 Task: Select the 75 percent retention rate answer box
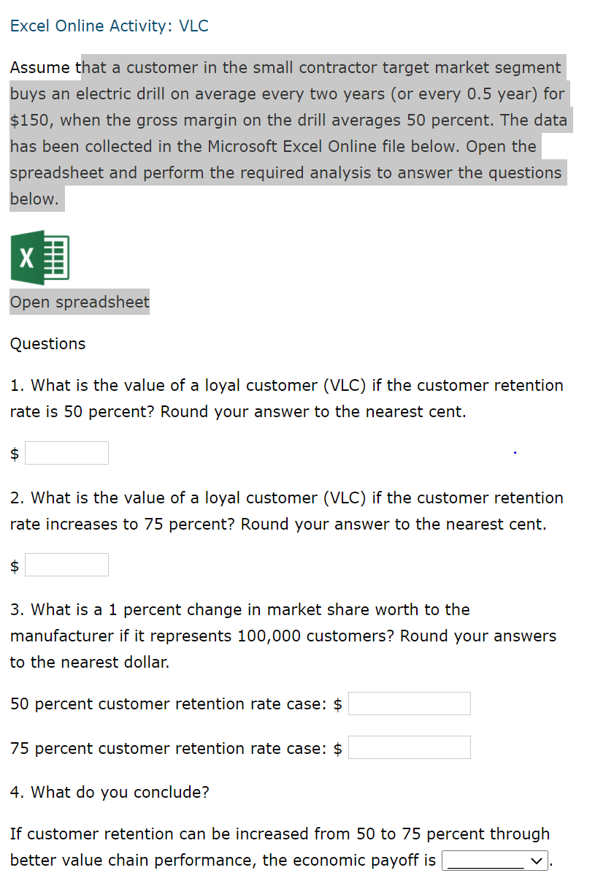click(x=409, y=747)
